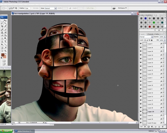
Task: Select the History Brush tool
Action: (x=5, y=33)
